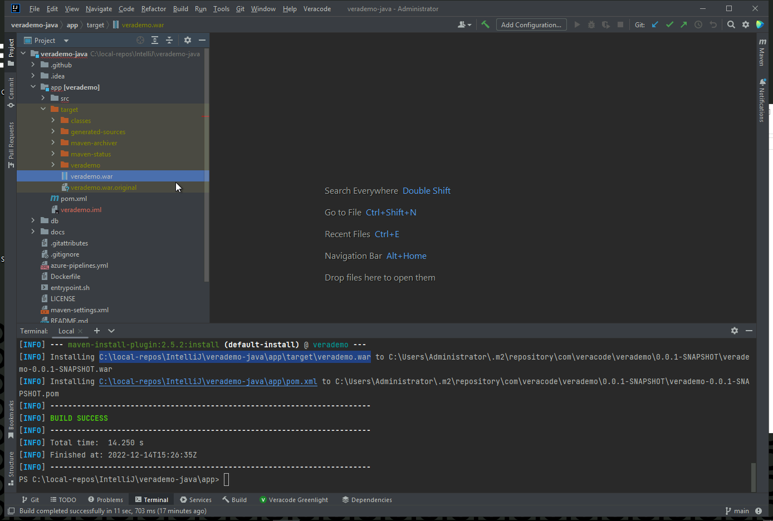Image resolution: width=773 pixels, height=521 pixels.
Task: Open the code-with-me user dropdown
Action: tap(464, 24)
